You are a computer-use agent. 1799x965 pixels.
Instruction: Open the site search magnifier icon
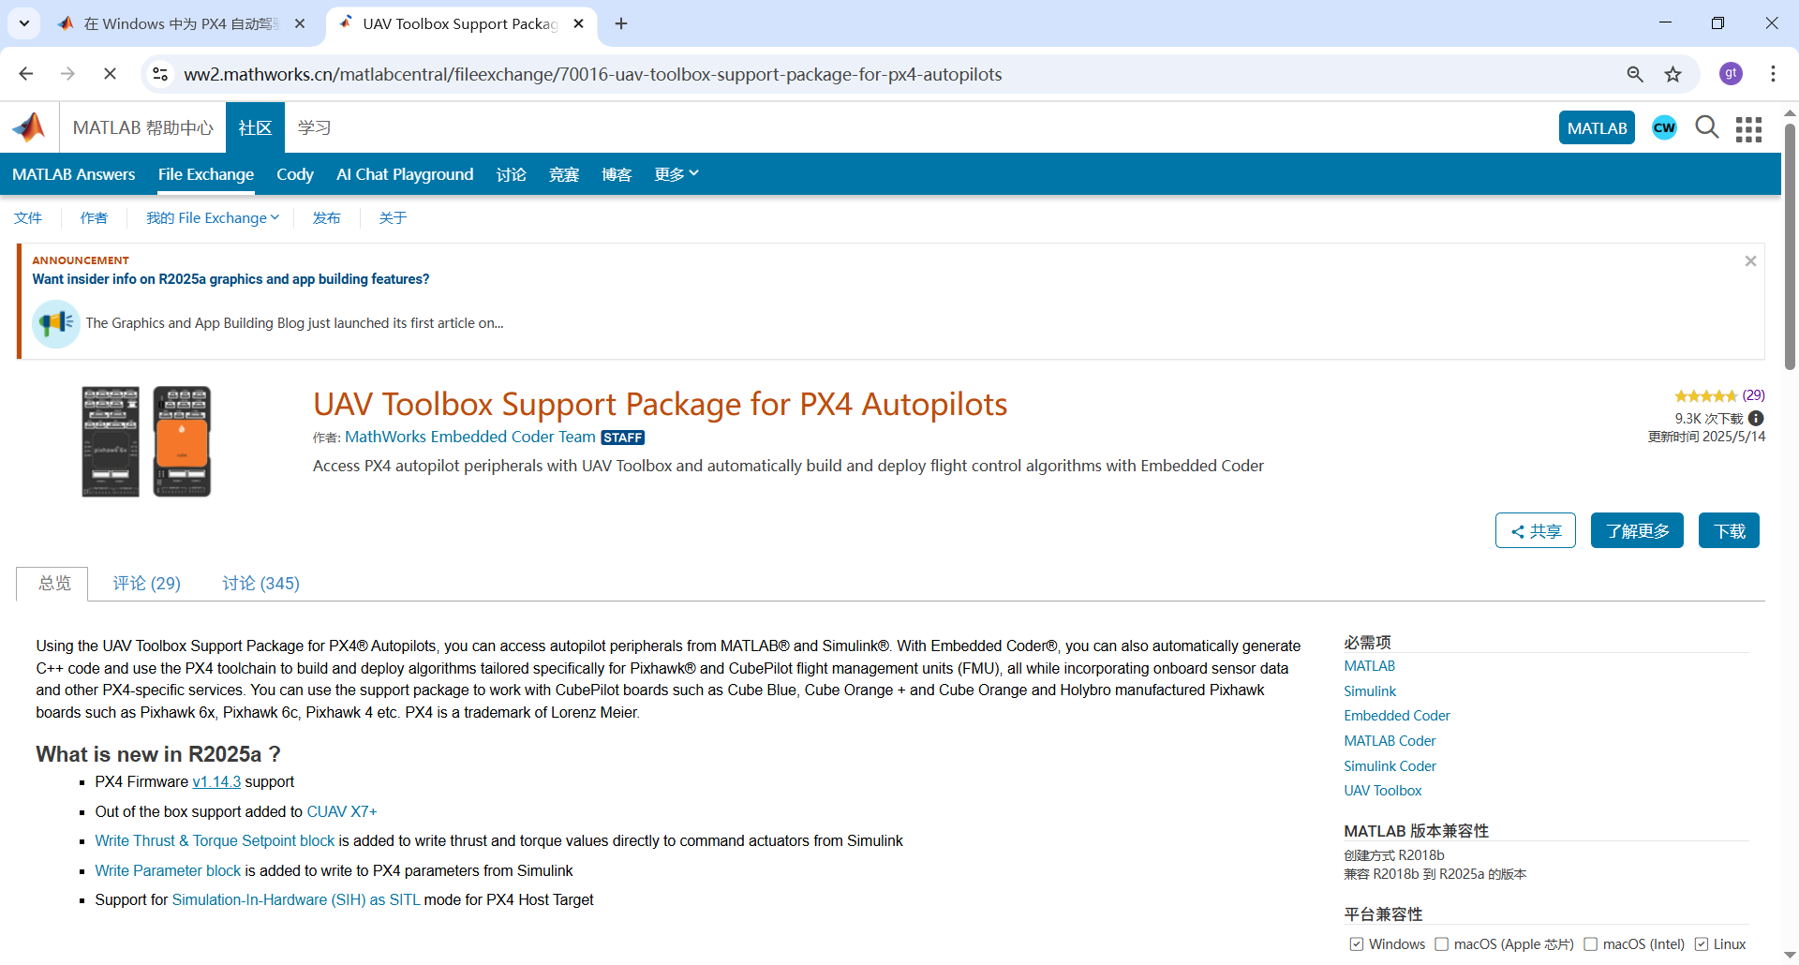(x=1706, y=127)
